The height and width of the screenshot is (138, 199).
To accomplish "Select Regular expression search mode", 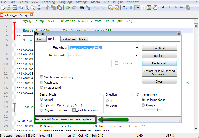I will pos(42,110).
